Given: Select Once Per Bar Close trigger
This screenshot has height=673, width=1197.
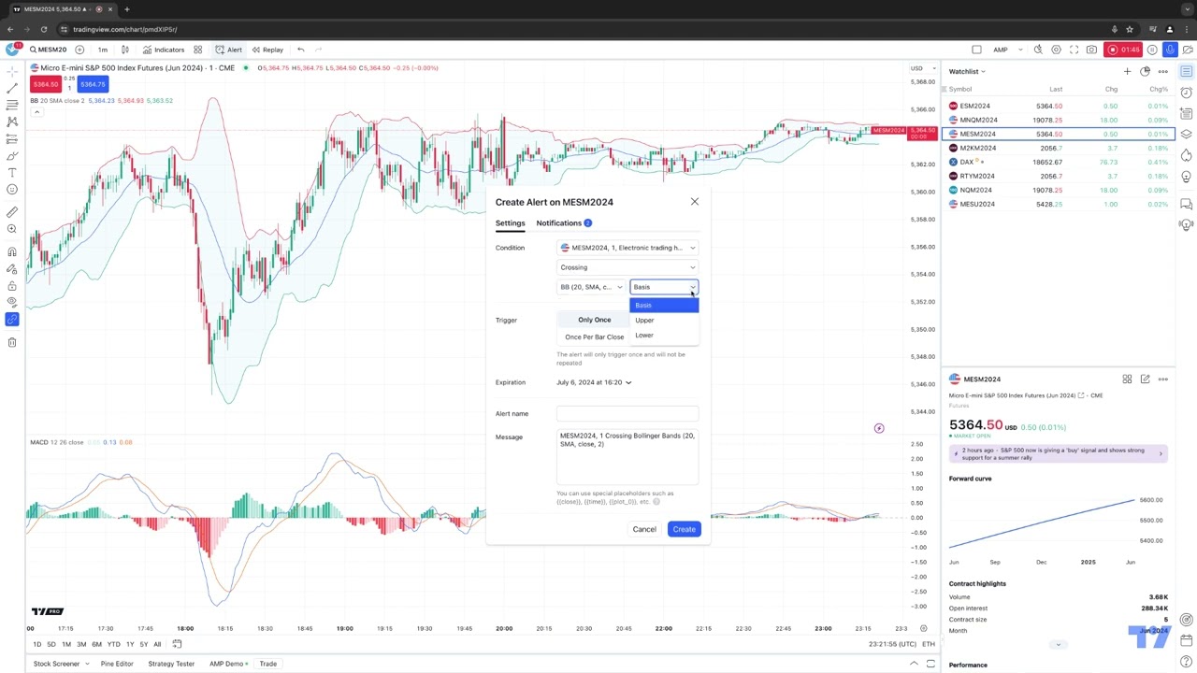Looking at the screenshot, I should 594,336.
